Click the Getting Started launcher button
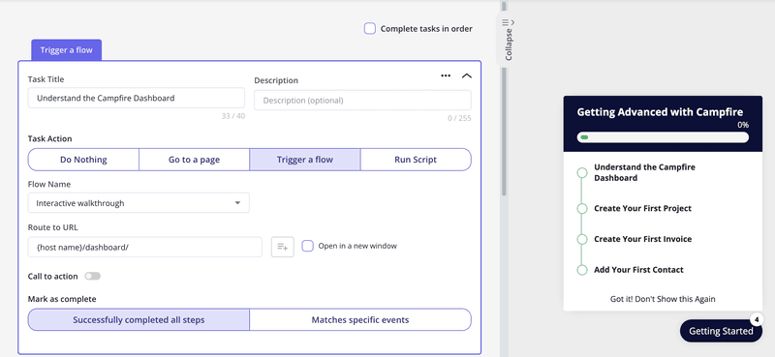 (721, 331)
